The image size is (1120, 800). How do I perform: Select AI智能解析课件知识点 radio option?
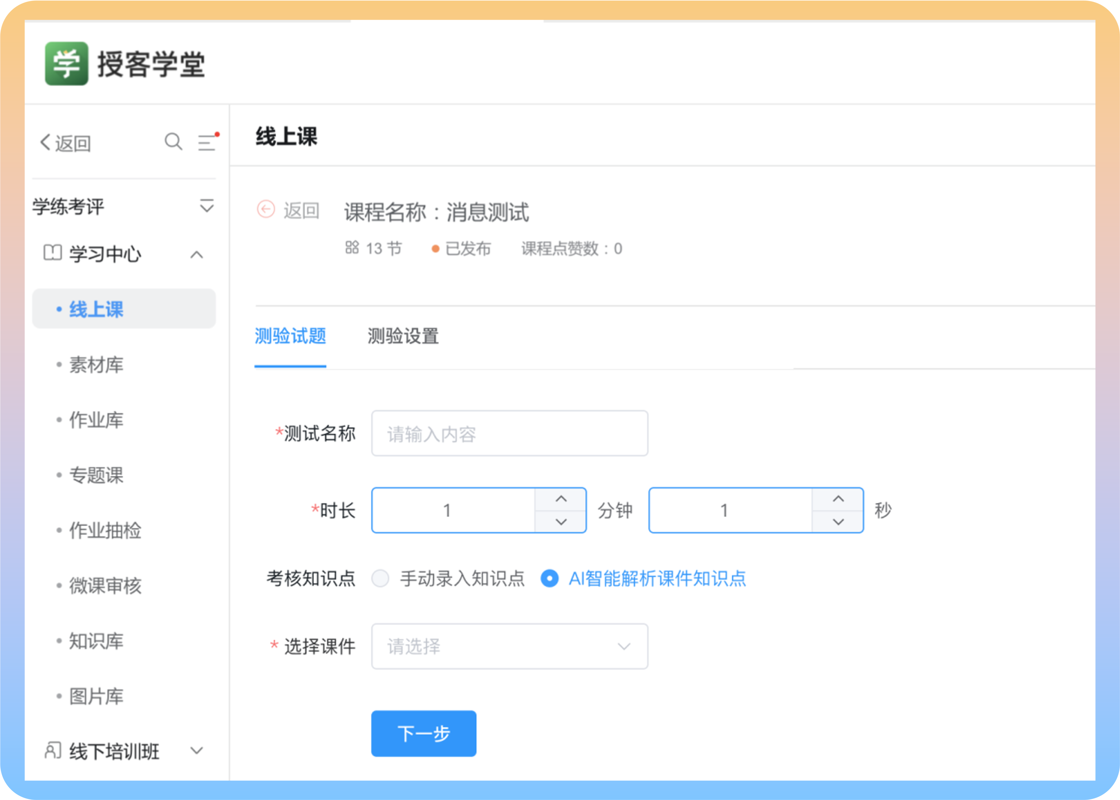coord(549,578)
